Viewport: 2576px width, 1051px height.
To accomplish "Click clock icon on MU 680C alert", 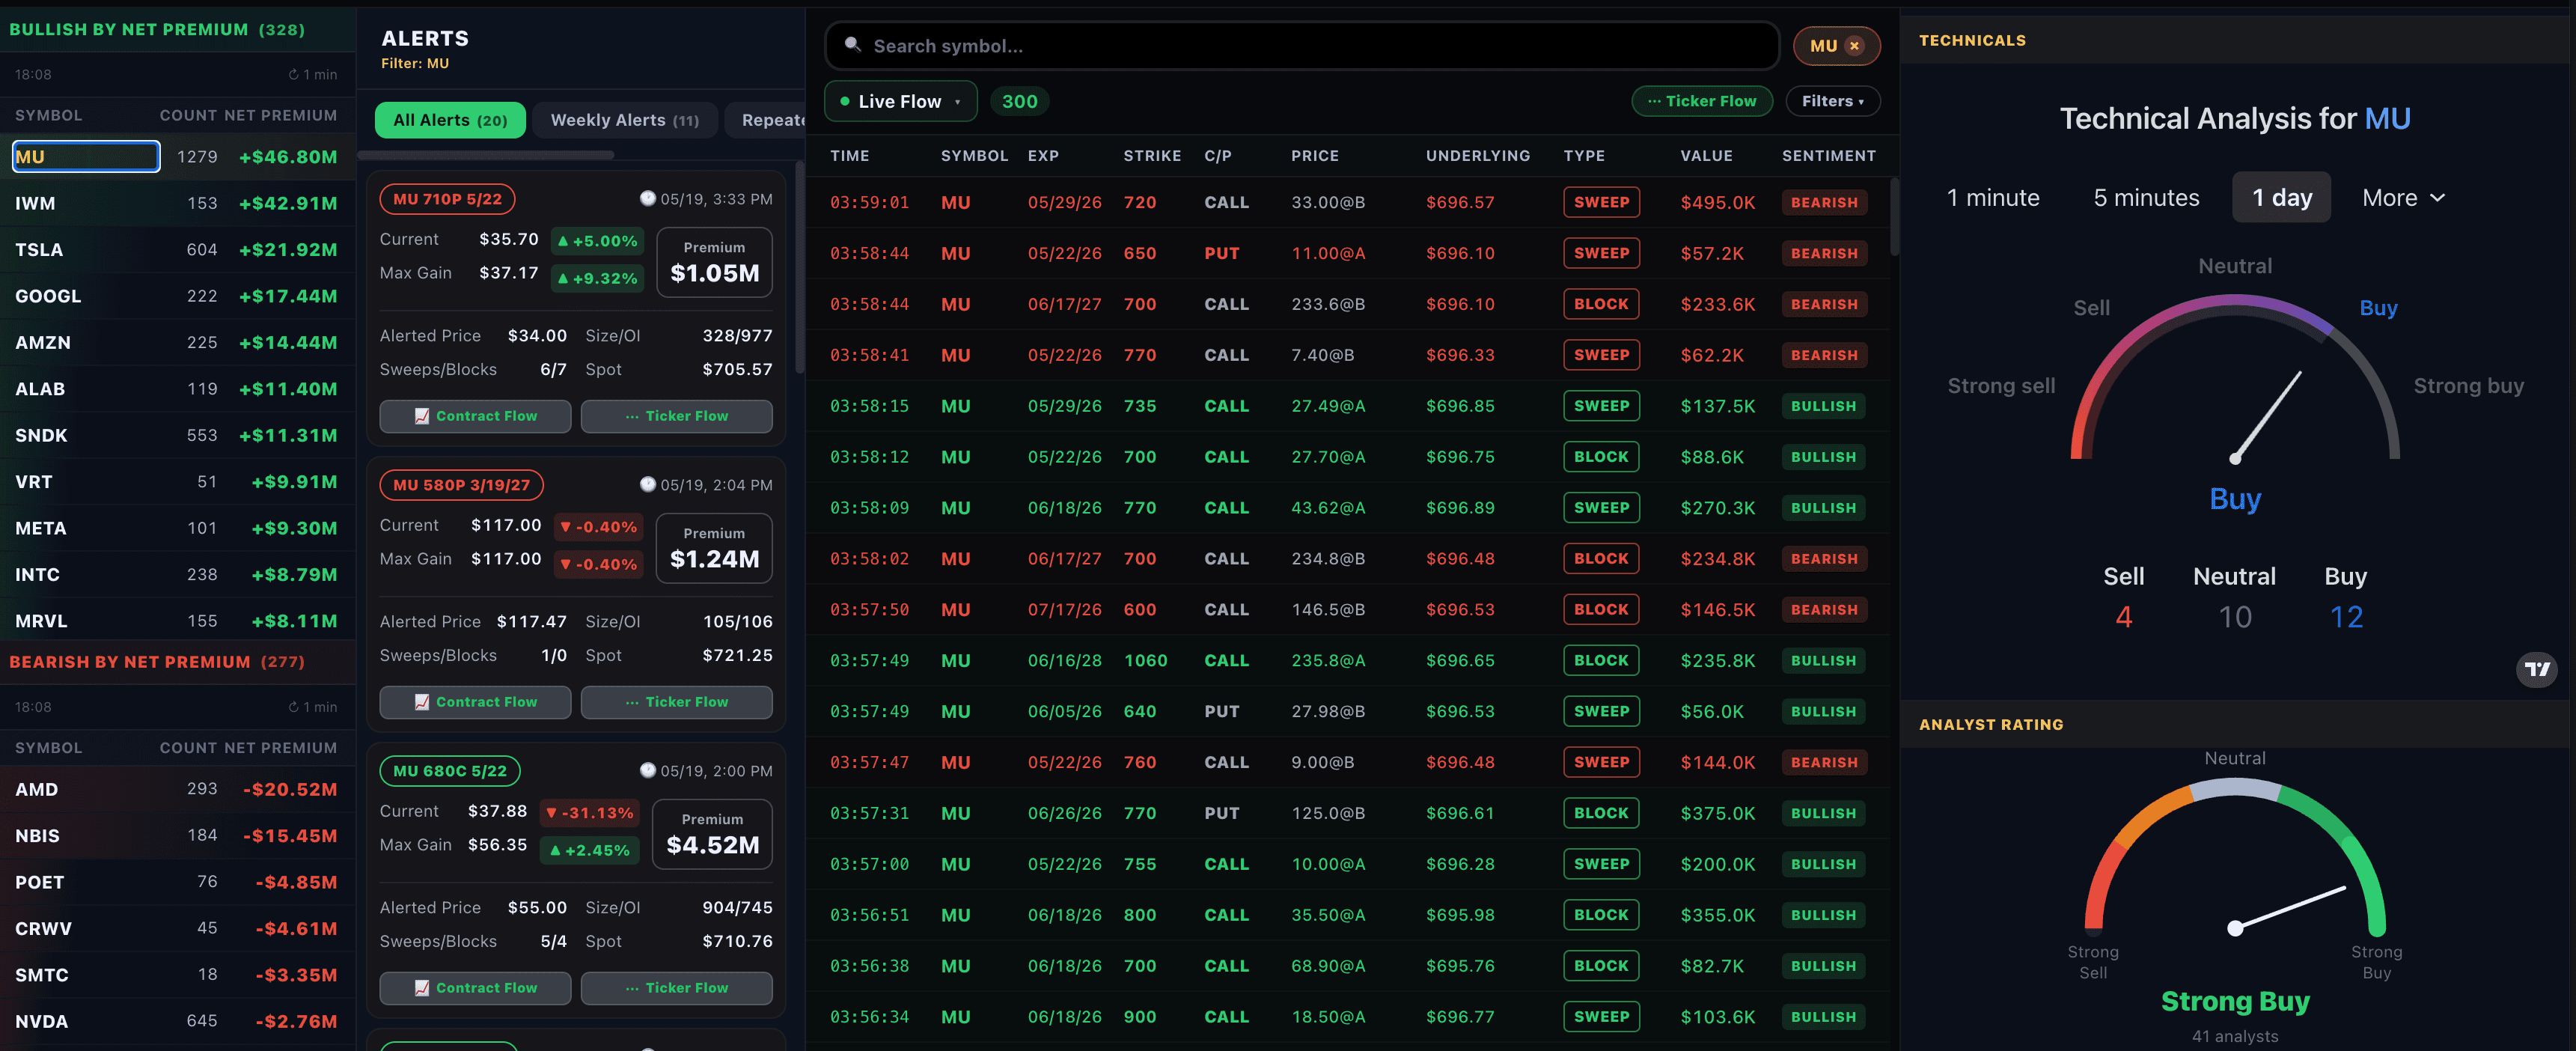I will 648,770.
